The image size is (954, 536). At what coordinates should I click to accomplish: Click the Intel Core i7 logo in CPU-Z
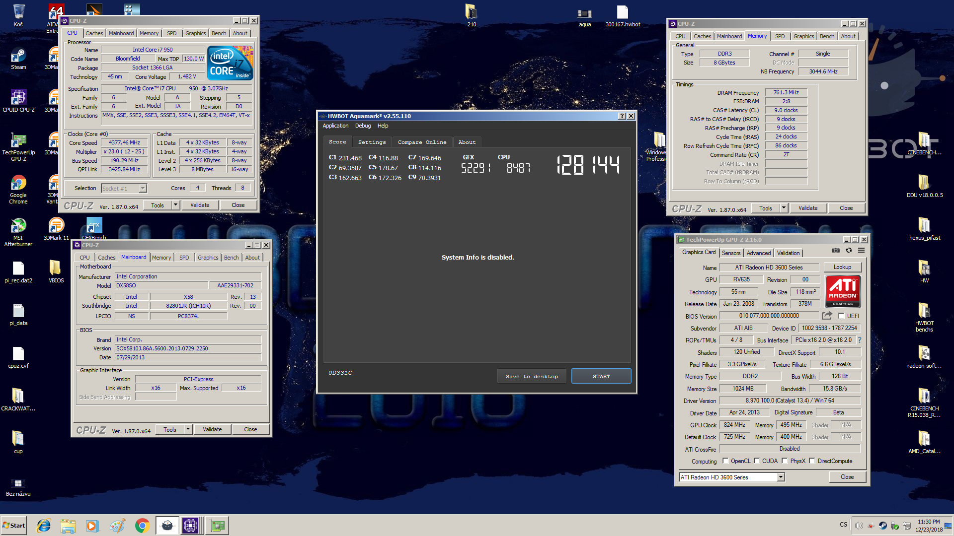(231, 63)
